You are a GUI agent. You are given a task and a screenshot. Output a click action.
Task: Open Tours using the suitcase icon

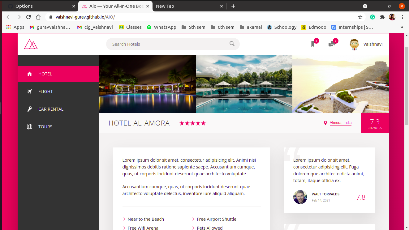[x=29, y=126]
